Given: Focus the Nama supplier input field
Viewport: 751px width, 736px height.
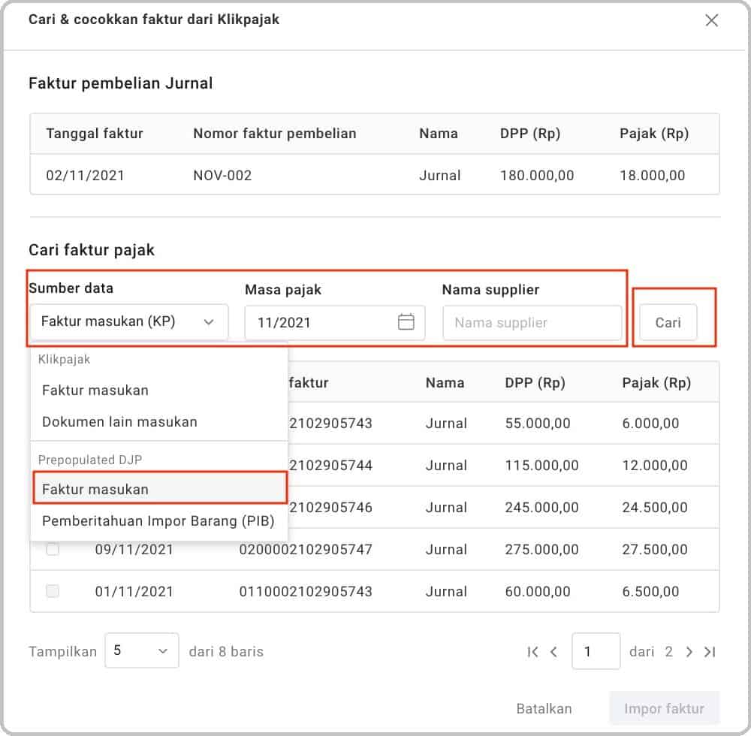Looking at the screenshot, I should (532, 322).
